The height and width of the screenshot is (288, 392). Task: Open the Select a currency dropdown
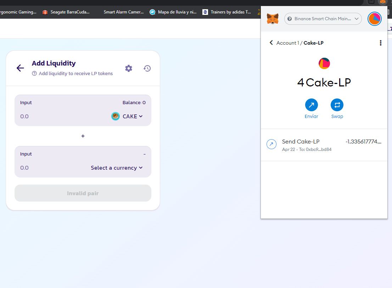tap(117, 168)
